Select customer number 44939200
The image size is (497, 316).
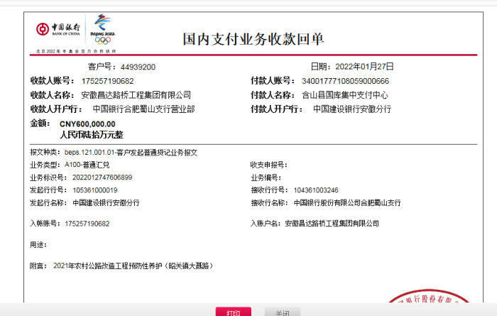coord(138,67)
